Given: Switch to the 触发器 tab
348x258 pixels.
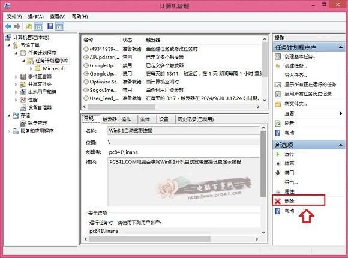Looking at the screenshot, I should tap(110, 119).
